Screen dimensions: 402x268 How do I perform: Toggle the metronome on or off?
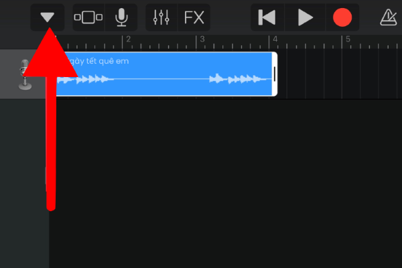click(389, 17)
